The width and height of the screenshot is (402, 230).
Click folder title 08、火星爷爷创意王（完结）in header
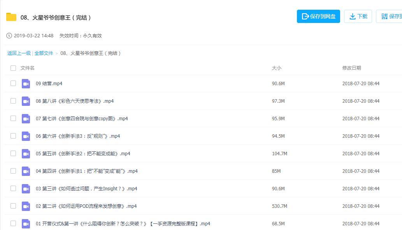pyautogui.click(x=56, y=18)
